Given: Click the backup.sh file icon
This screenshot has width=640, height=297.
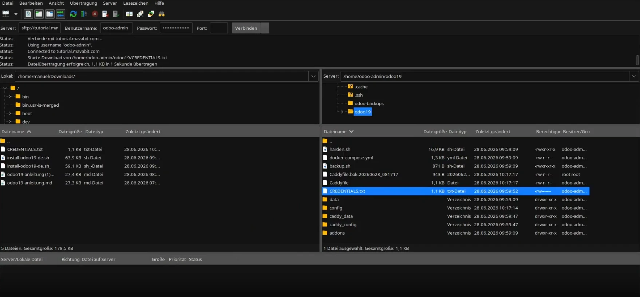Looking at the screenshot, I should 325,166.
